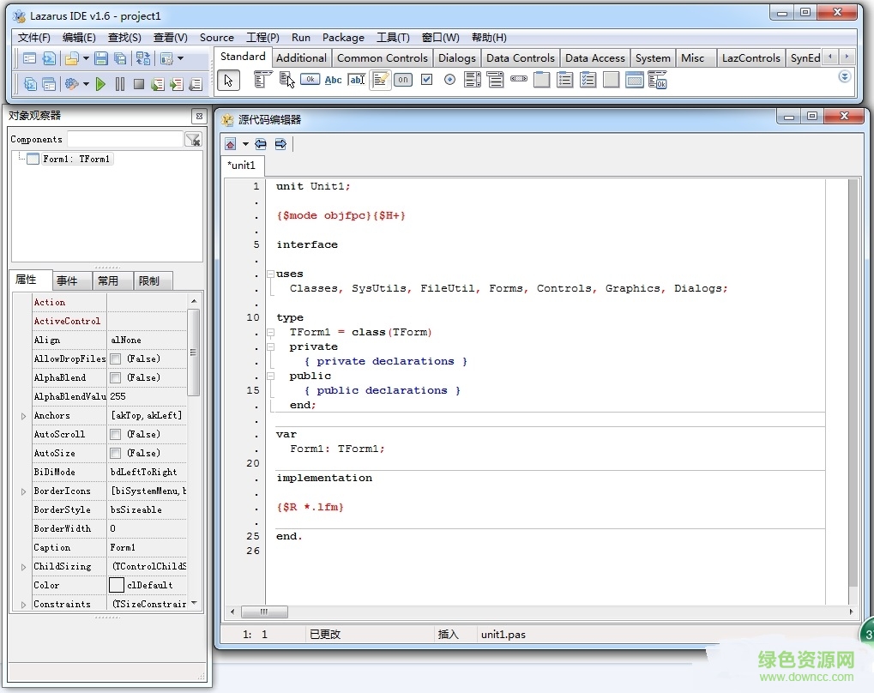The width and height of the screenshot is (874, 693).
Task: Collapse the TForm1 class code fold
Action: click(x=270, y=332)
